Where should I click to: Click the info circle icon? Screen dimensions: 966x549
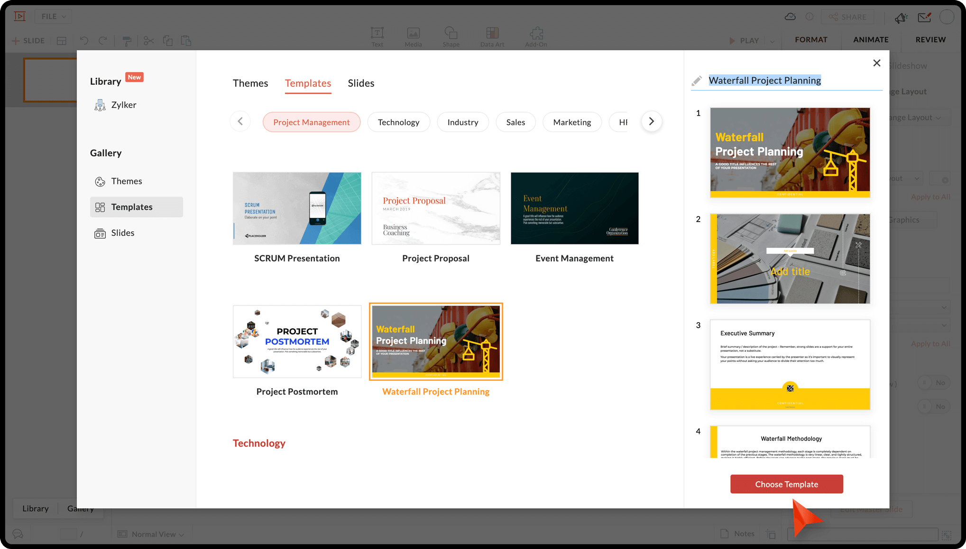(x=810, y=17)
